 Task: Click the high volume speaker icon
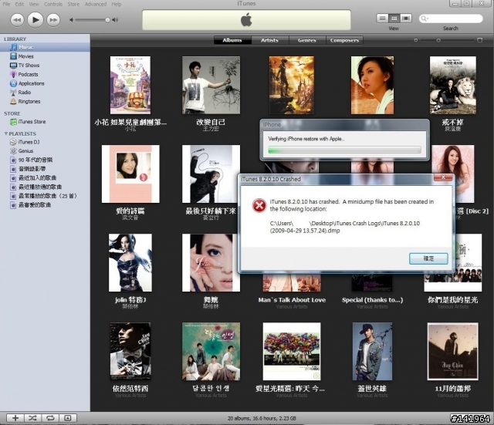115,20
